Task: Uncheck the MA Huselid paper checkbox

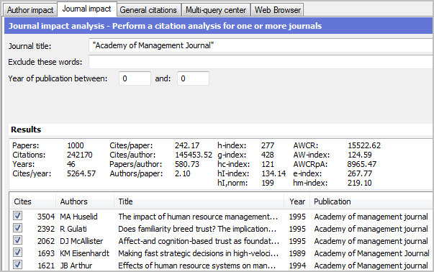Action: pos(18,216)
